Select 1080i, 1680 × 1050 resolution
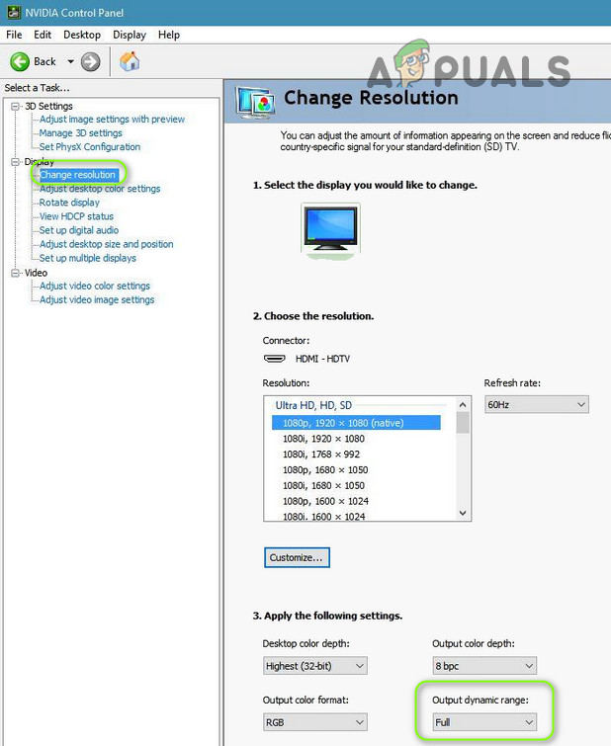This screenshot has width=611, height=746. [x=323, y=485]
